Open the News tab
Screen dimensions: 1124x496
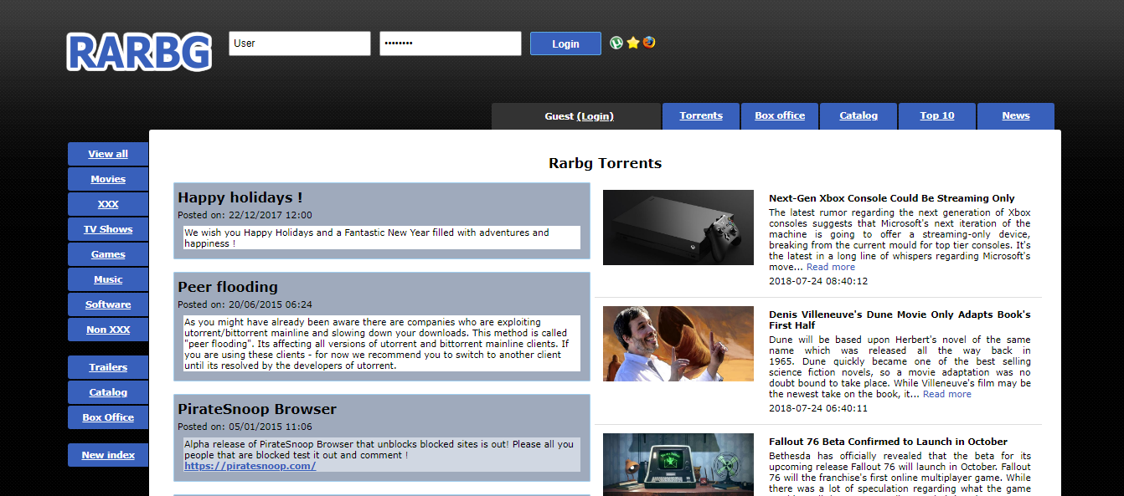click(1016, 116)
